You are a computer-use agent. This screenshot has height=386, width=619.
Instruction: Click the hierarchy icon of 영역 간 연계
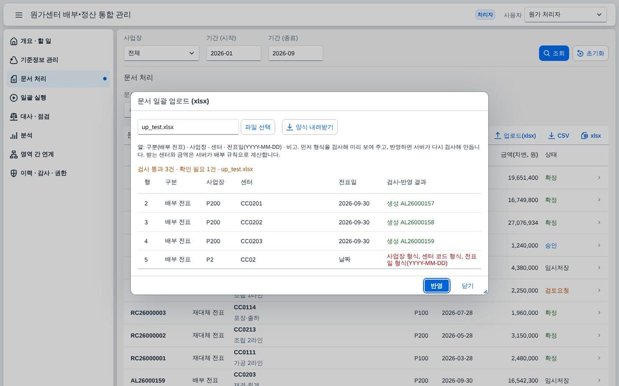pos(14,154)
